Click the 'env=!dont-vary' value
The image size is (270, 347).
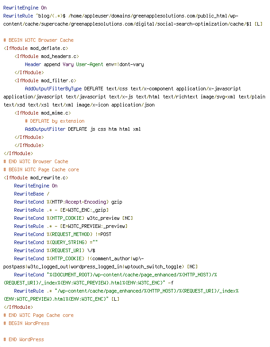click(125, 64)
